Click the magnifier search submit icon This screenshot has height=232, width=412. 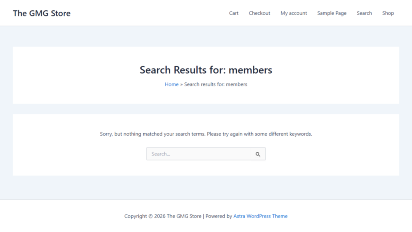258,154
